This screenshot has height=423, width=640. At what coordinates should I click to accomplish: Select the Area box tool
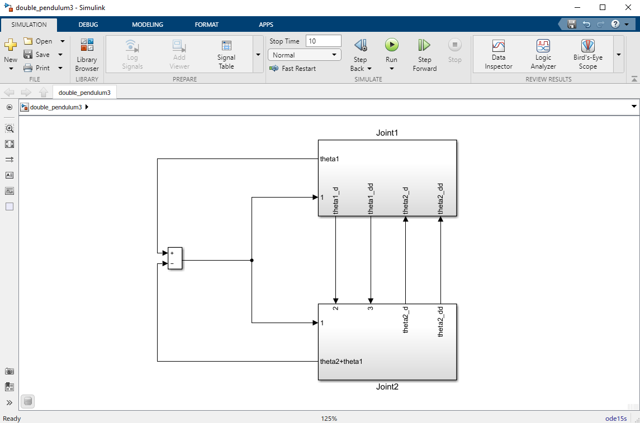click(10, 206)
